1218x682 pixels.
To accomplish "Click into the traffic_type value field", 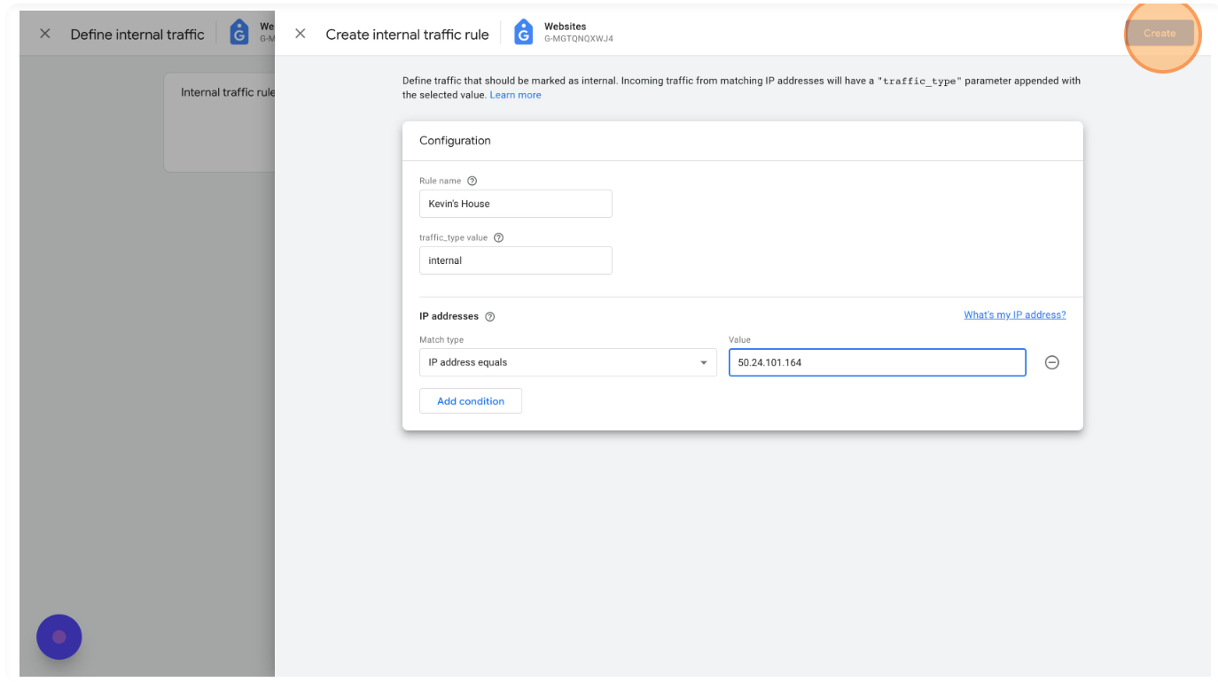I will (x=515, y=260).
